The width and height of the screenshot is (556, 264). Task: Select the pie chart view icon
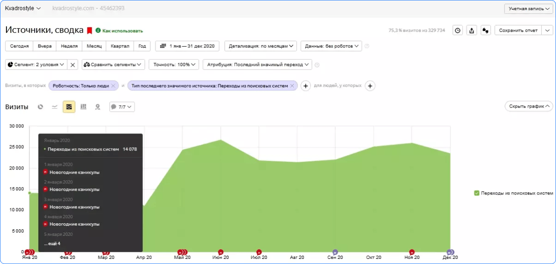[41, 107]
